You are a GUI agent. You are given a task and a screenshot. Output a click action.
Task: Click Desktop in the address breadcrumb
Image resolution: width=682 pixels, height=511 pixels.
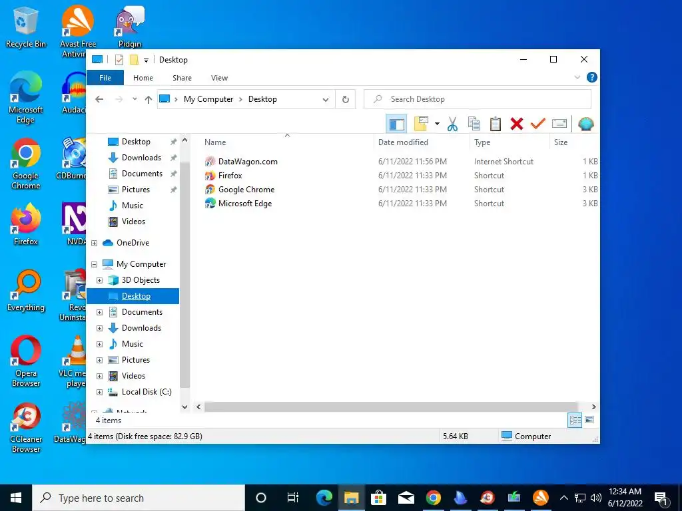click(262, 99)
